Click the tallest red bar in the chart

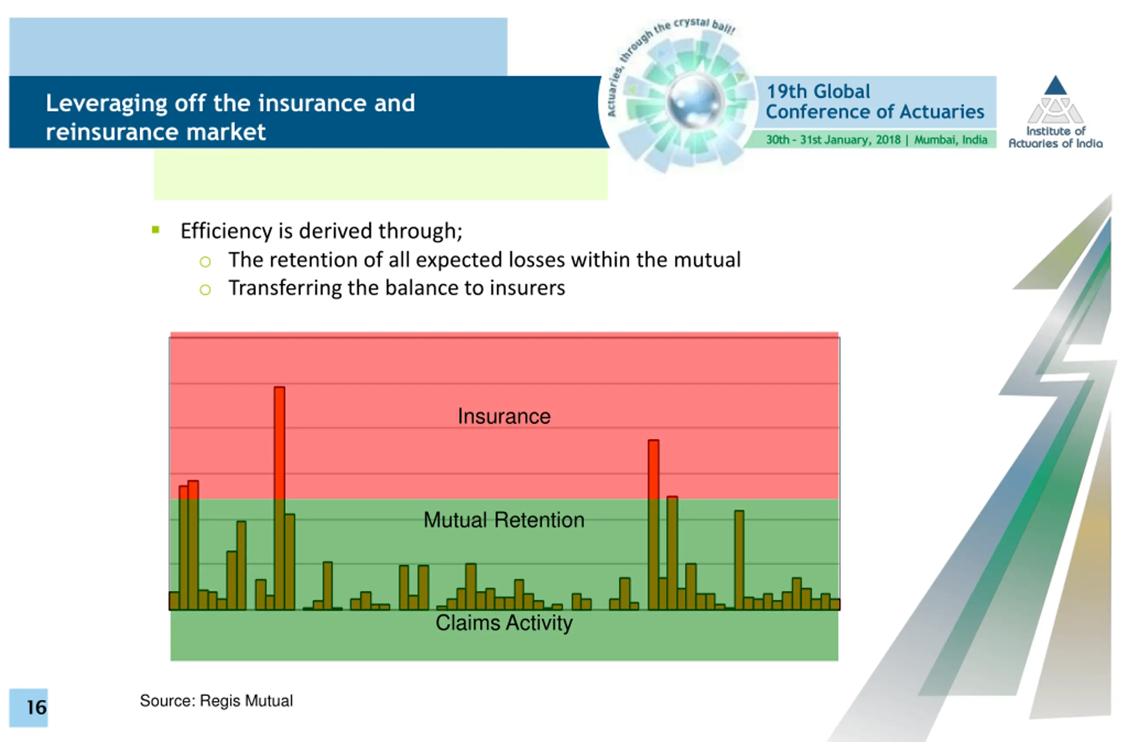280,443
